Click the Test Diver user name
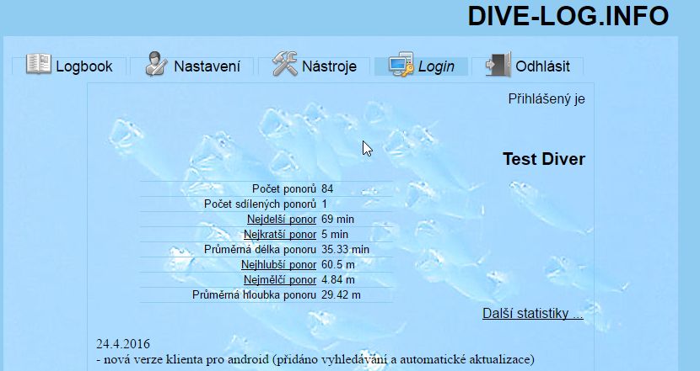The width and height of the screenshot is (700, 371). [x=544, y=159]
